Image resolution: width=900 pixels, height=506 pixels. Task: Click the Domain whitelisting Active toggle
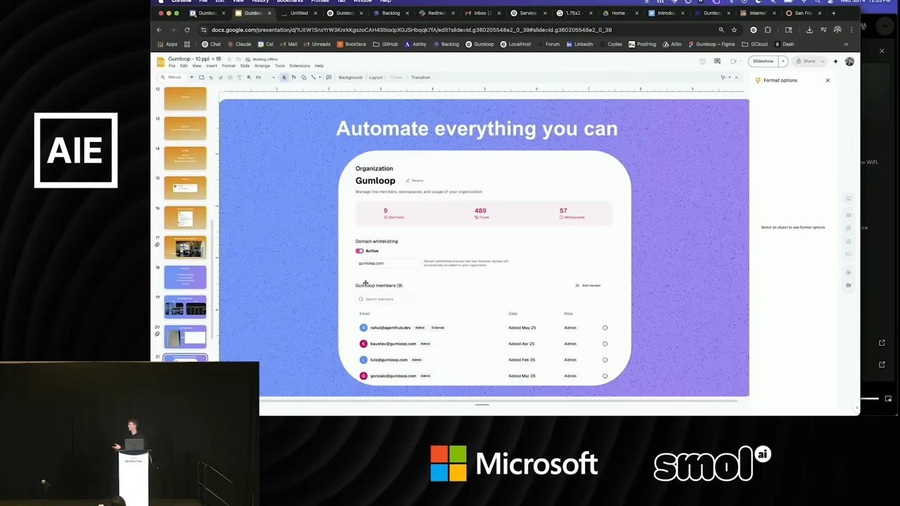(359, 251)
